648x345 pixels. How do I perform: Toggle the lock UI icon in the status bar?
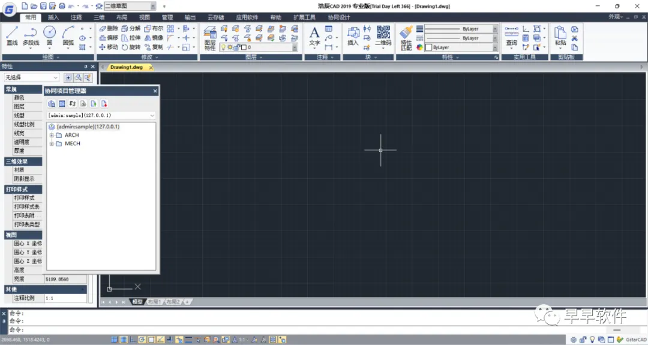click(x=583, y=340)
